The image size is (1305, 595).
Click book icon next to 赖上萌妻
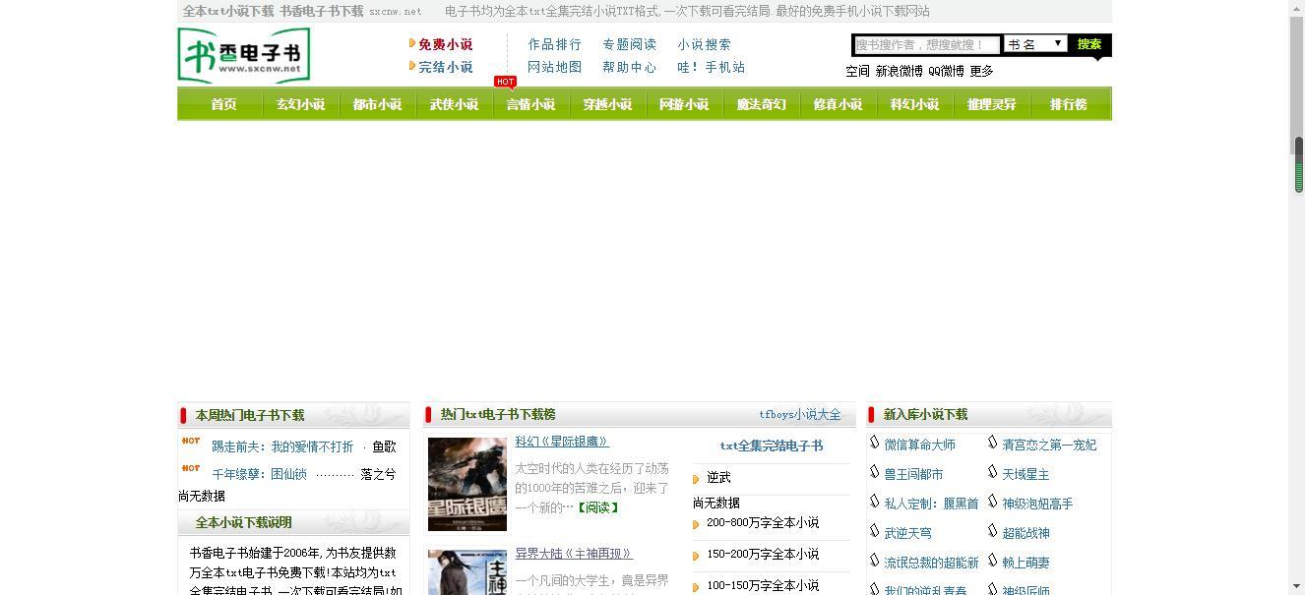pos(992,562)
